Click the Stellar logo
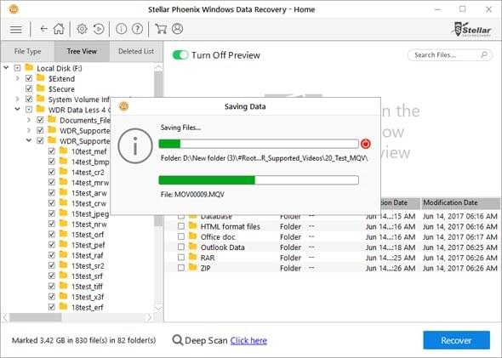The image size is (502, 358). [472, 30]
